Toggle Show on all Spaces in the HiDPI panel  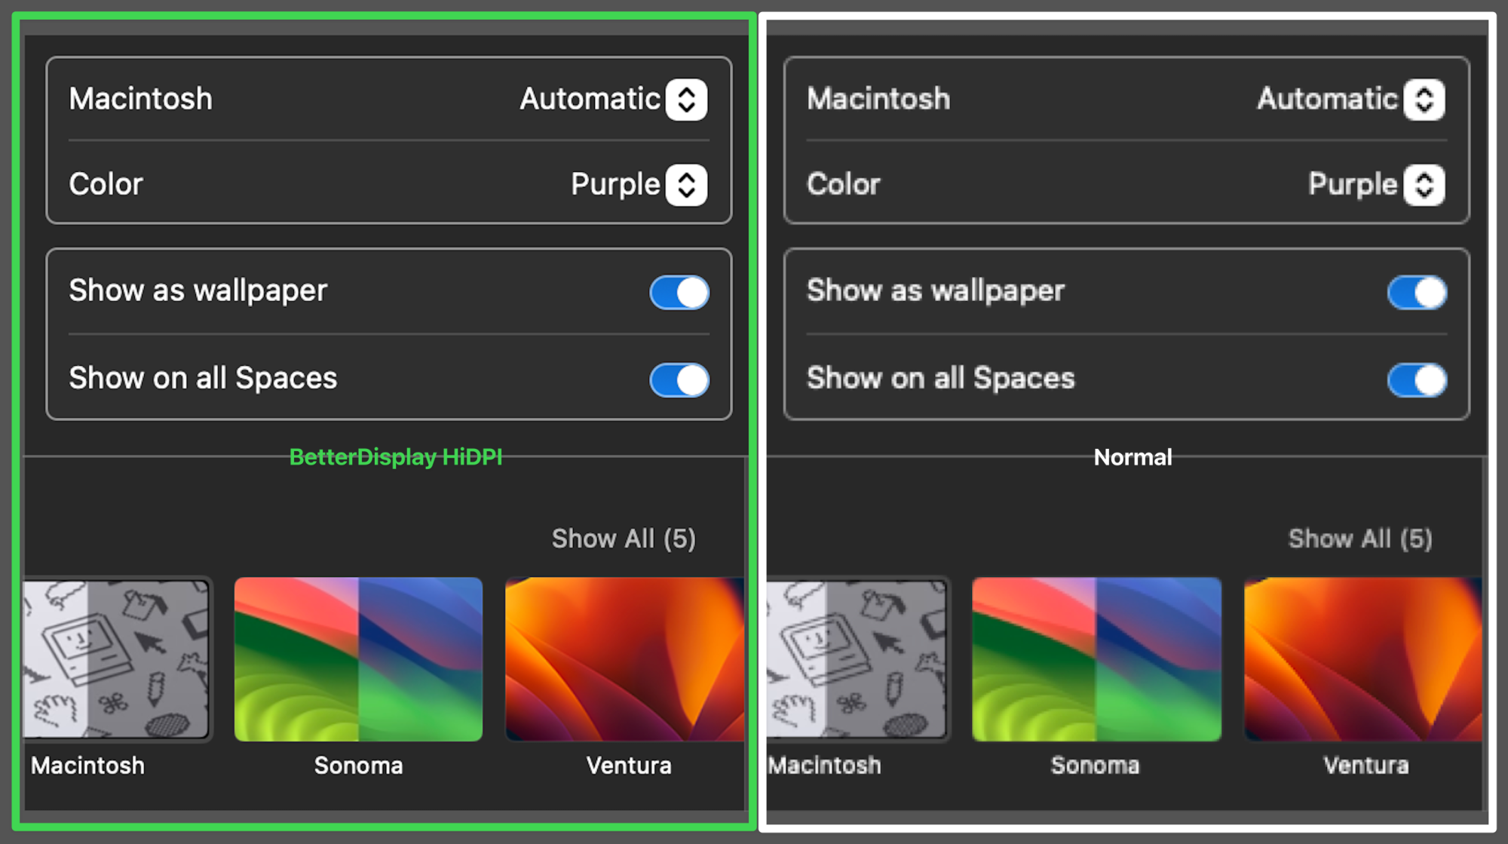[679, 380]
